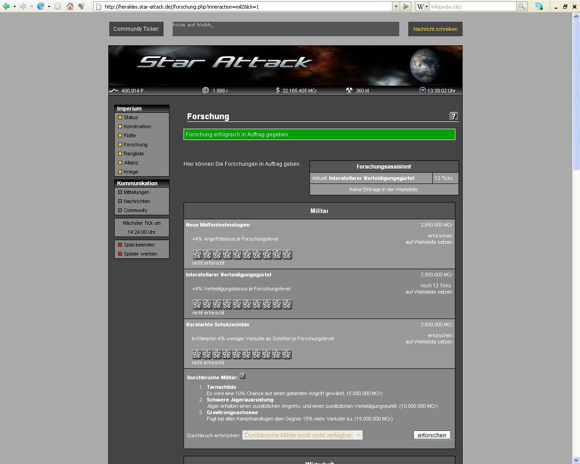
Task: Open Kriege in the Imperium menu
Action: tap(130, 172)
